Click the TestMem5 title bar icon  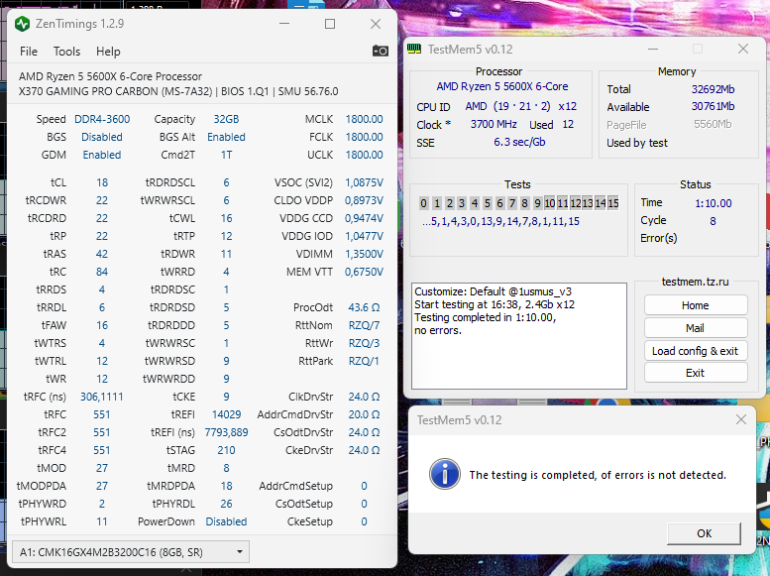coord(414,49)
